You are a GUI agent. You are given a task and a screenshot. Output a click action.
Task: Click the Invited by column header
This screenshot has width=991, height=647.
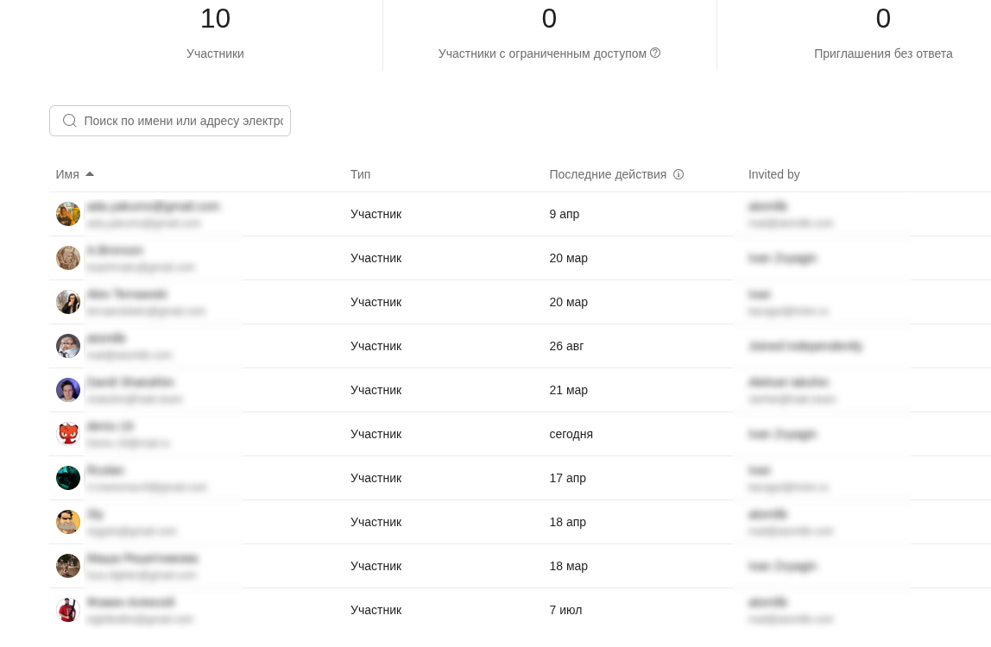[773, 174]
